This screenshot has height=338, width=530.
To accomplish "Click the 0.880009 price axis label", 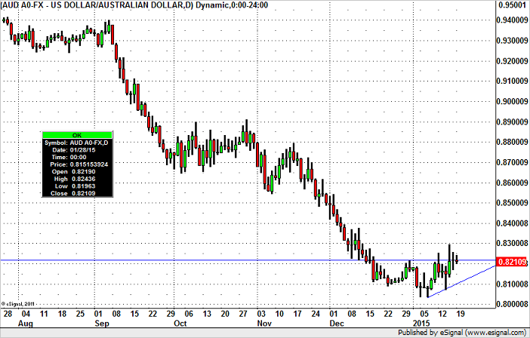I will tap(512, 142).
